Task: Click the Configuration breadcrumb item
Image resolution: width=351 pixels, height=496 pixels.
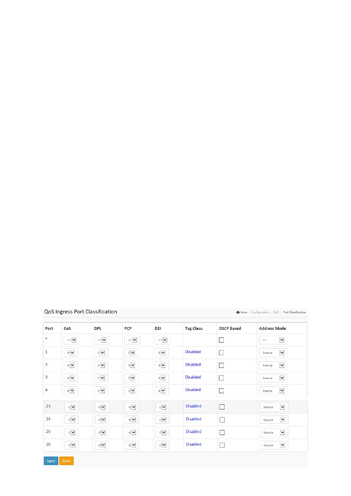Action: pos(260,312)
